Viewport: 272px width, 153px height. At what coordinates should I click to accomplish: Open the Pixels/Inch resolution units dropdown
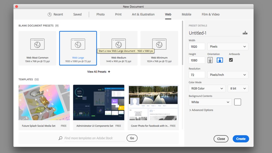pos(228,75)
